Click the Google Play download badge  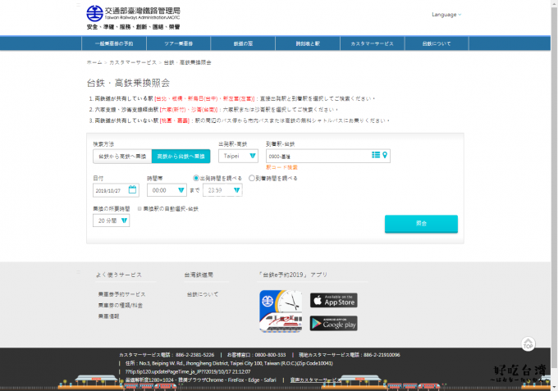pos(334,323)
